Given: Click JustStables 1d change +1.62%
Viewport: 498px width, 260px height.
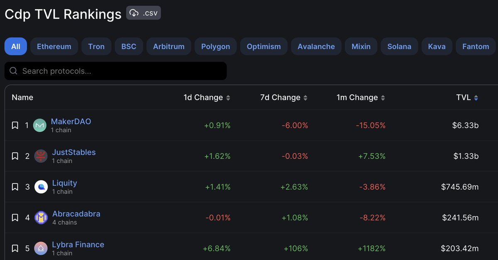Looking at the screenshot, I should click(217, 156).
